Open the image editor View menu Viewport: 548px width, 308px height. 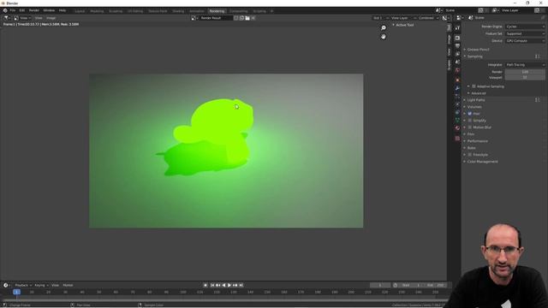point(39,18)
